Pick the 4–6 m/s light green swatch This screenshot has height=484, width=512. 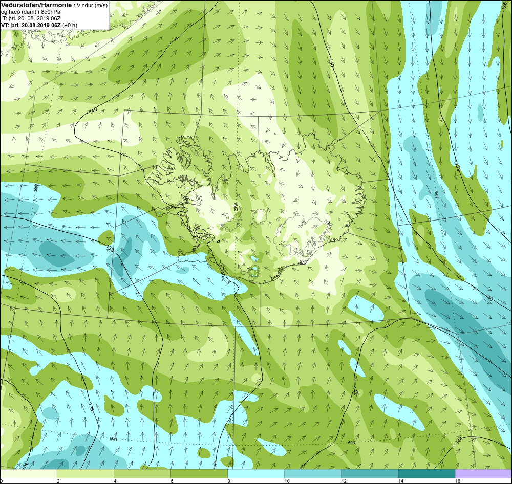142,473
